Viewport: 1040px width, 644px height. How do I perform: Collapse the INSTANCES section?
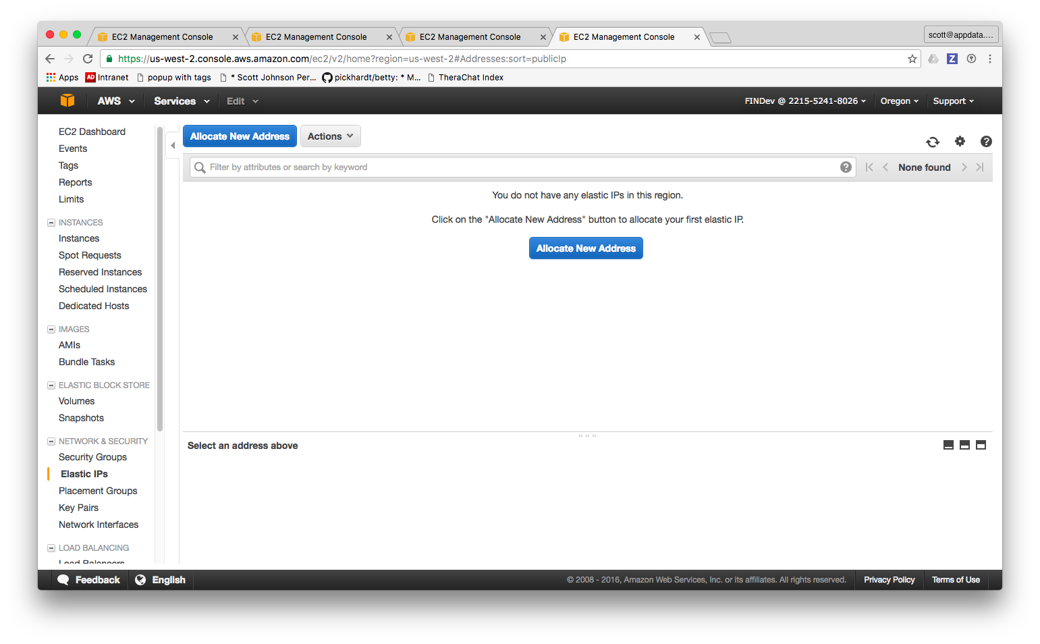click(x=51, y=223)
